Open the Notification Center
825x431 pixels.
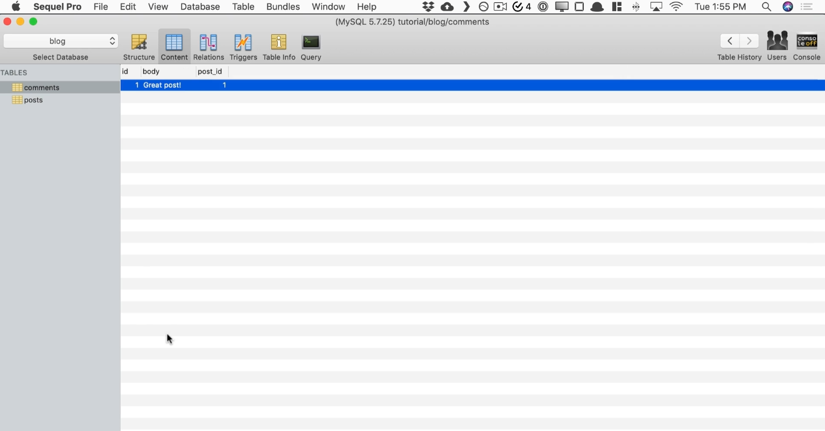pos(807,6)
